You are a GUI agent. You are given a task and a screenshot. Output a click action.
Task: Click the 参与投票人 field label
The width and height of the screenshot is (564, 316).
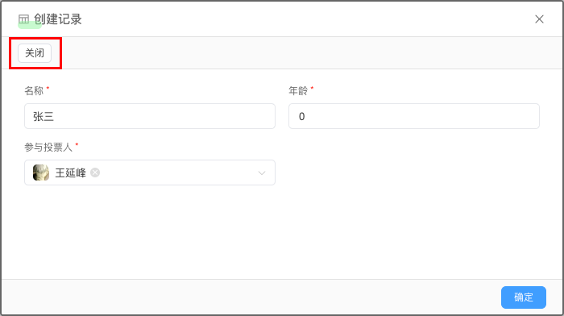click(48, 148)
